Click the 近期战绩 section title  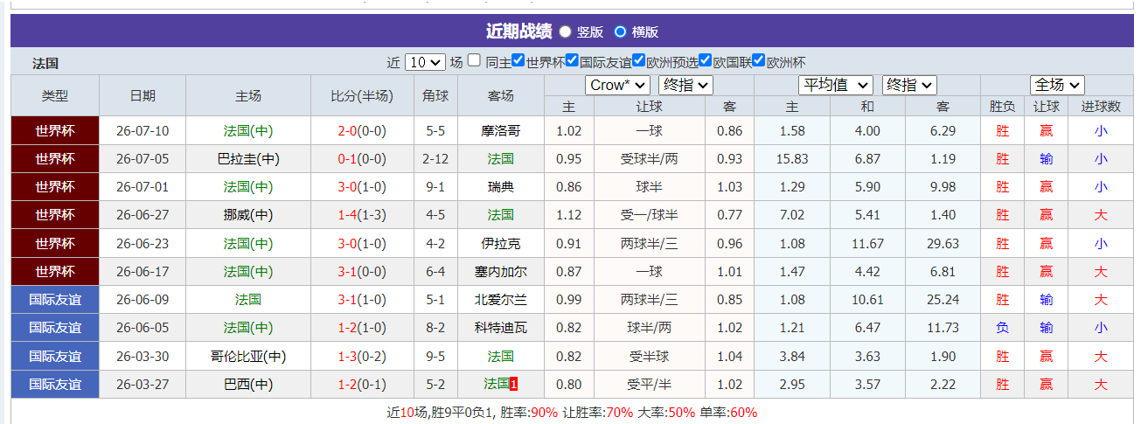point(518,31)
